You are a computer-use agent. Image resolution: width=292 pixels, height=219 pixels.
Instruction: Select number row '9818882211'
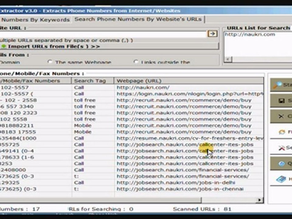click(x=17, y=126)
